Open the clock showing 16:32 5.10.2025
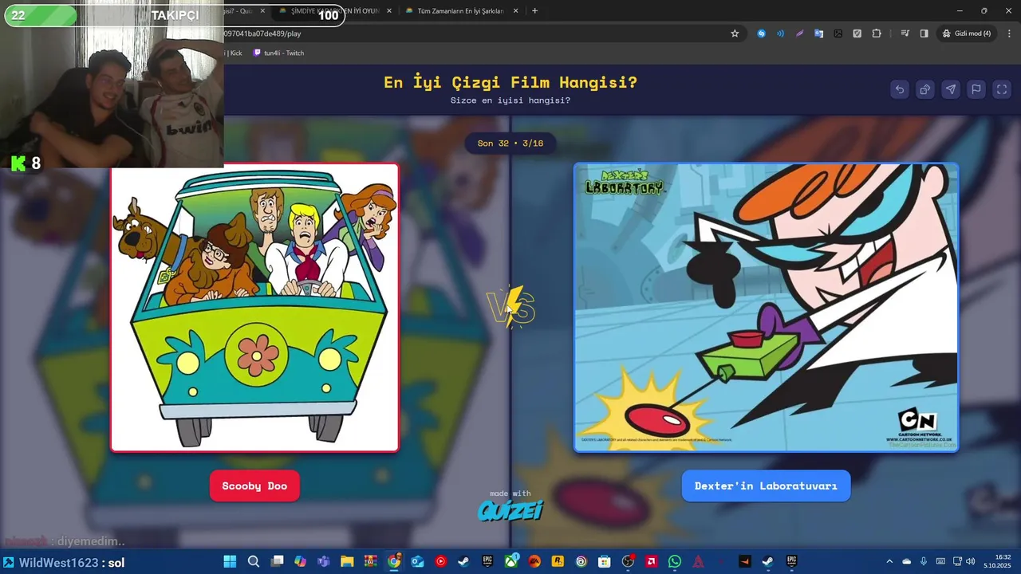Screen dimensions: 1021x574 tap(997, 561)
